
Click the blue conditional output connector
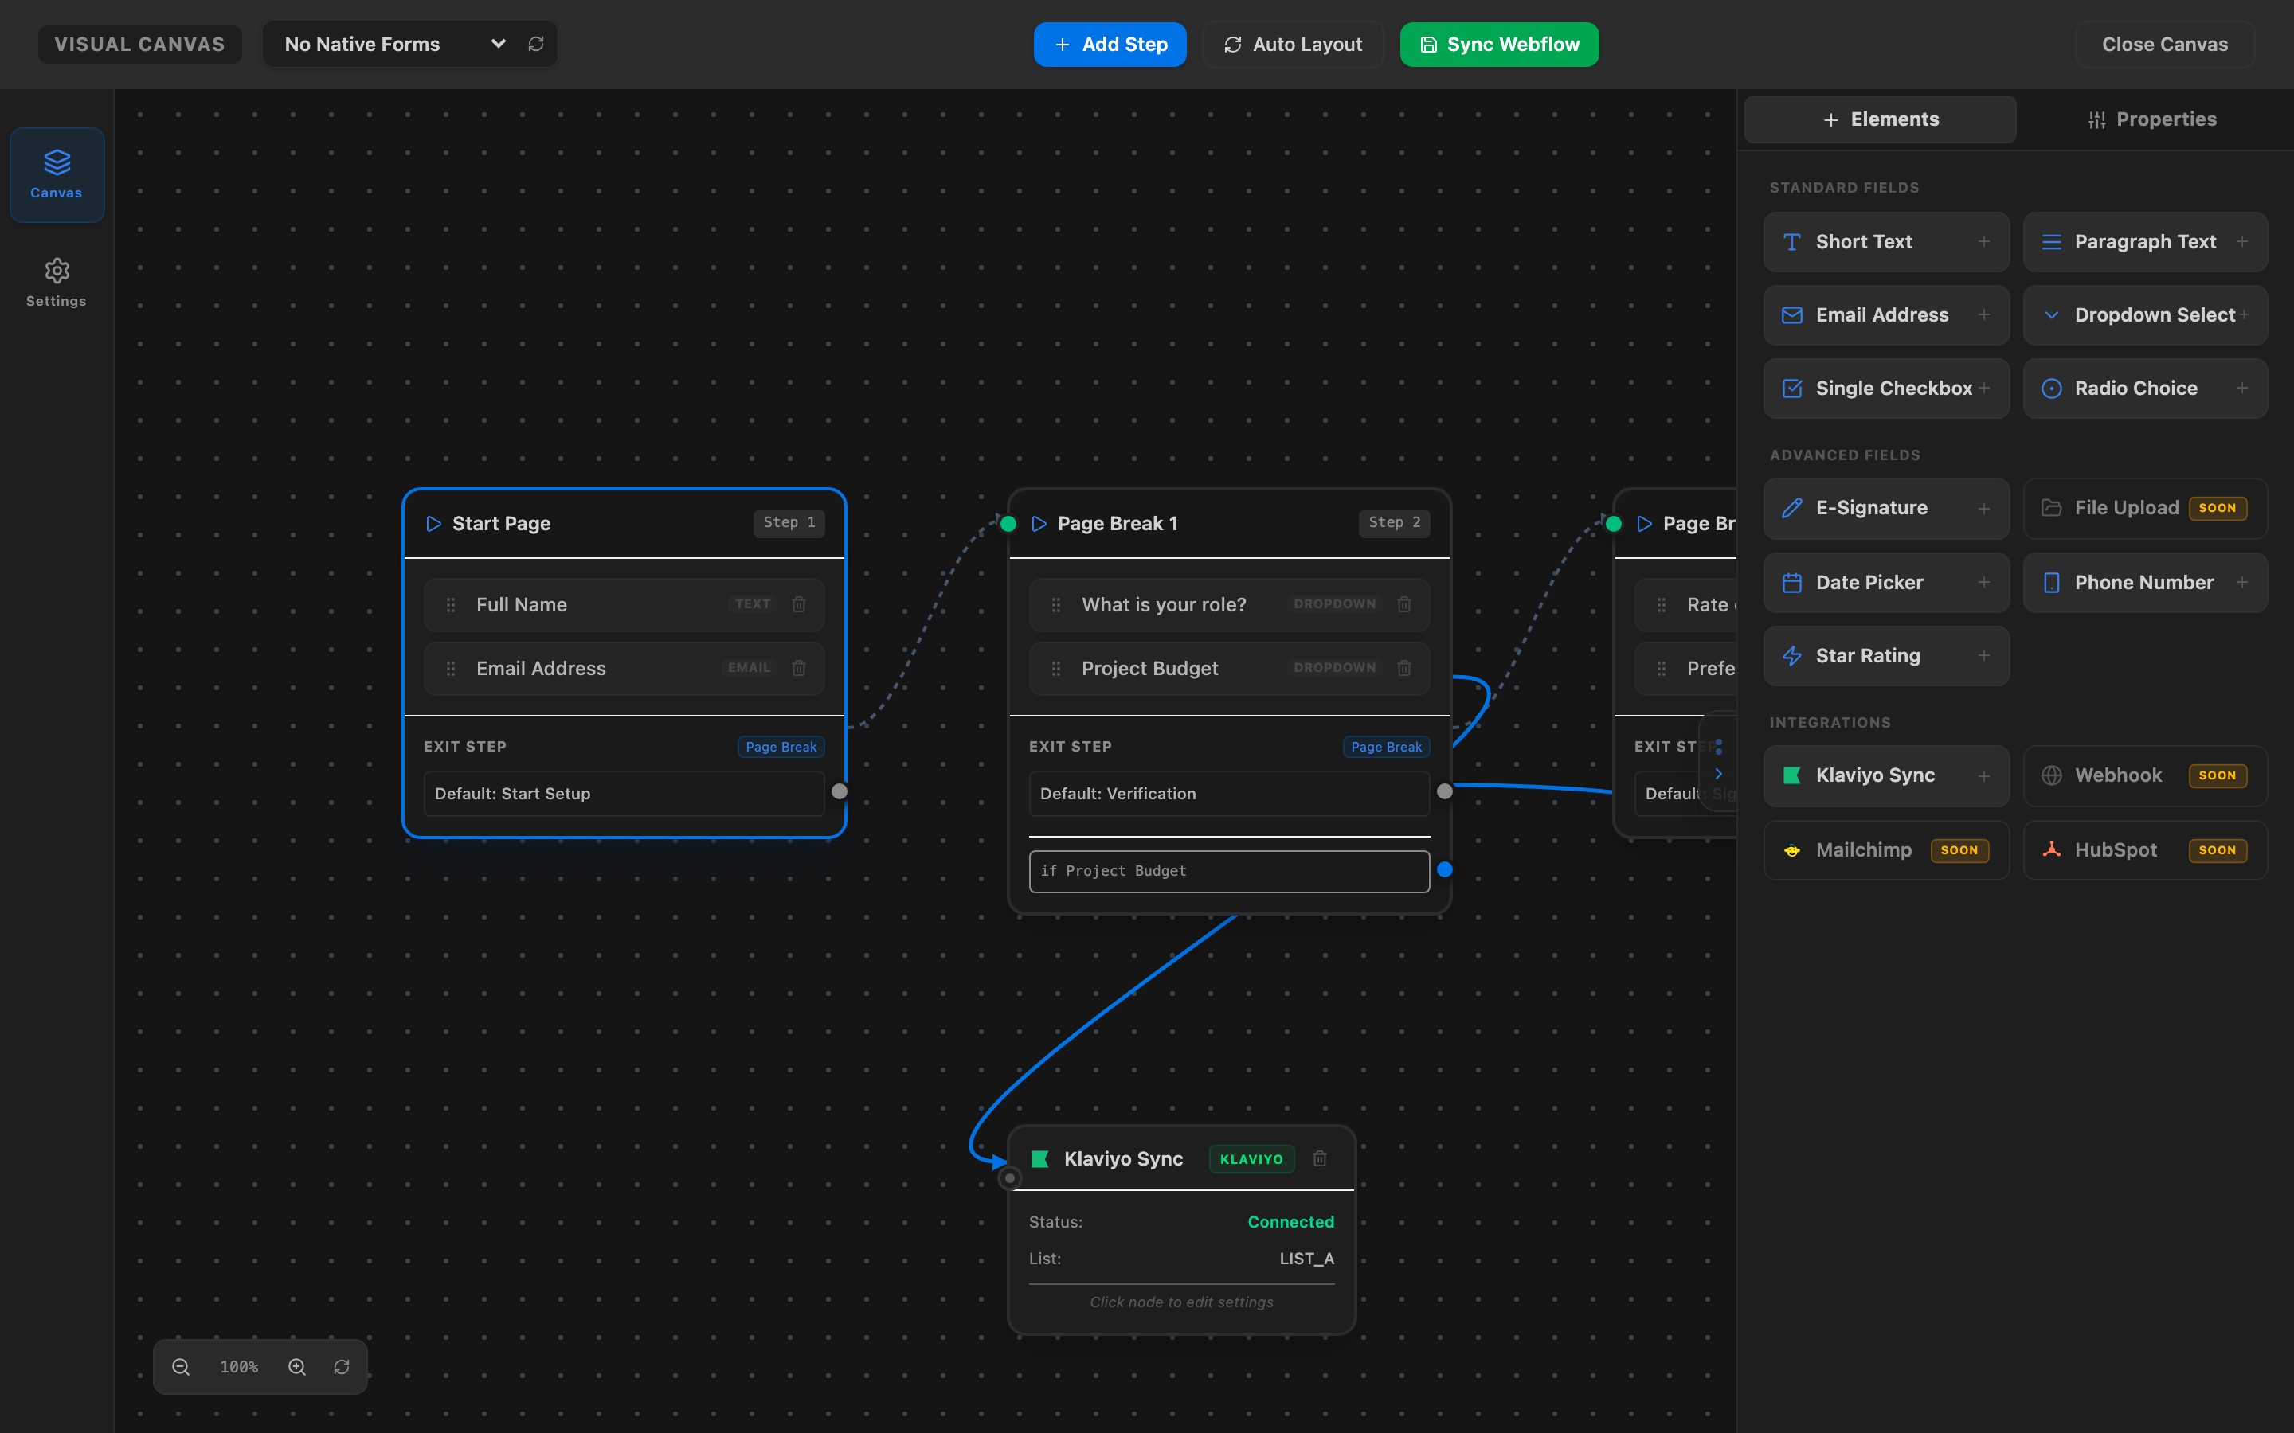pos(1445,869)
